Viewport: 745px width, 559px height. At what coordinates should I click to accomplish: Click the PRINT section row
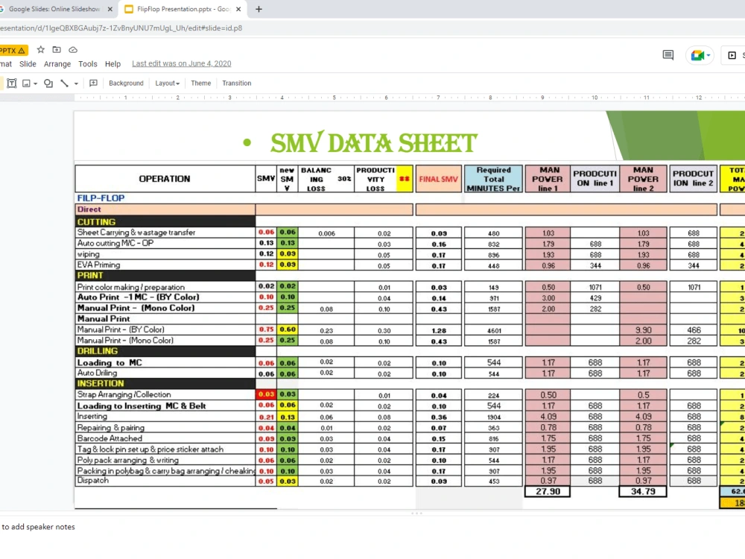point(165,276)
